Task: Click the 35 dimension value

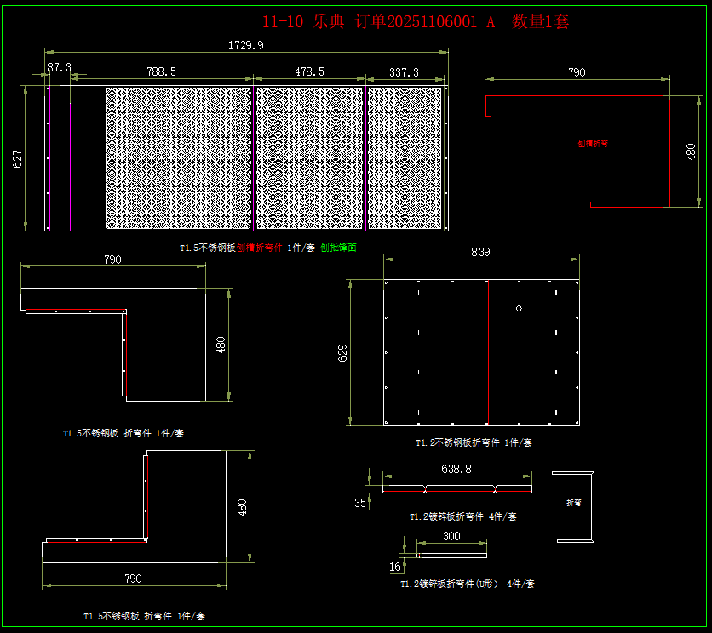Action: coord(360,504)
